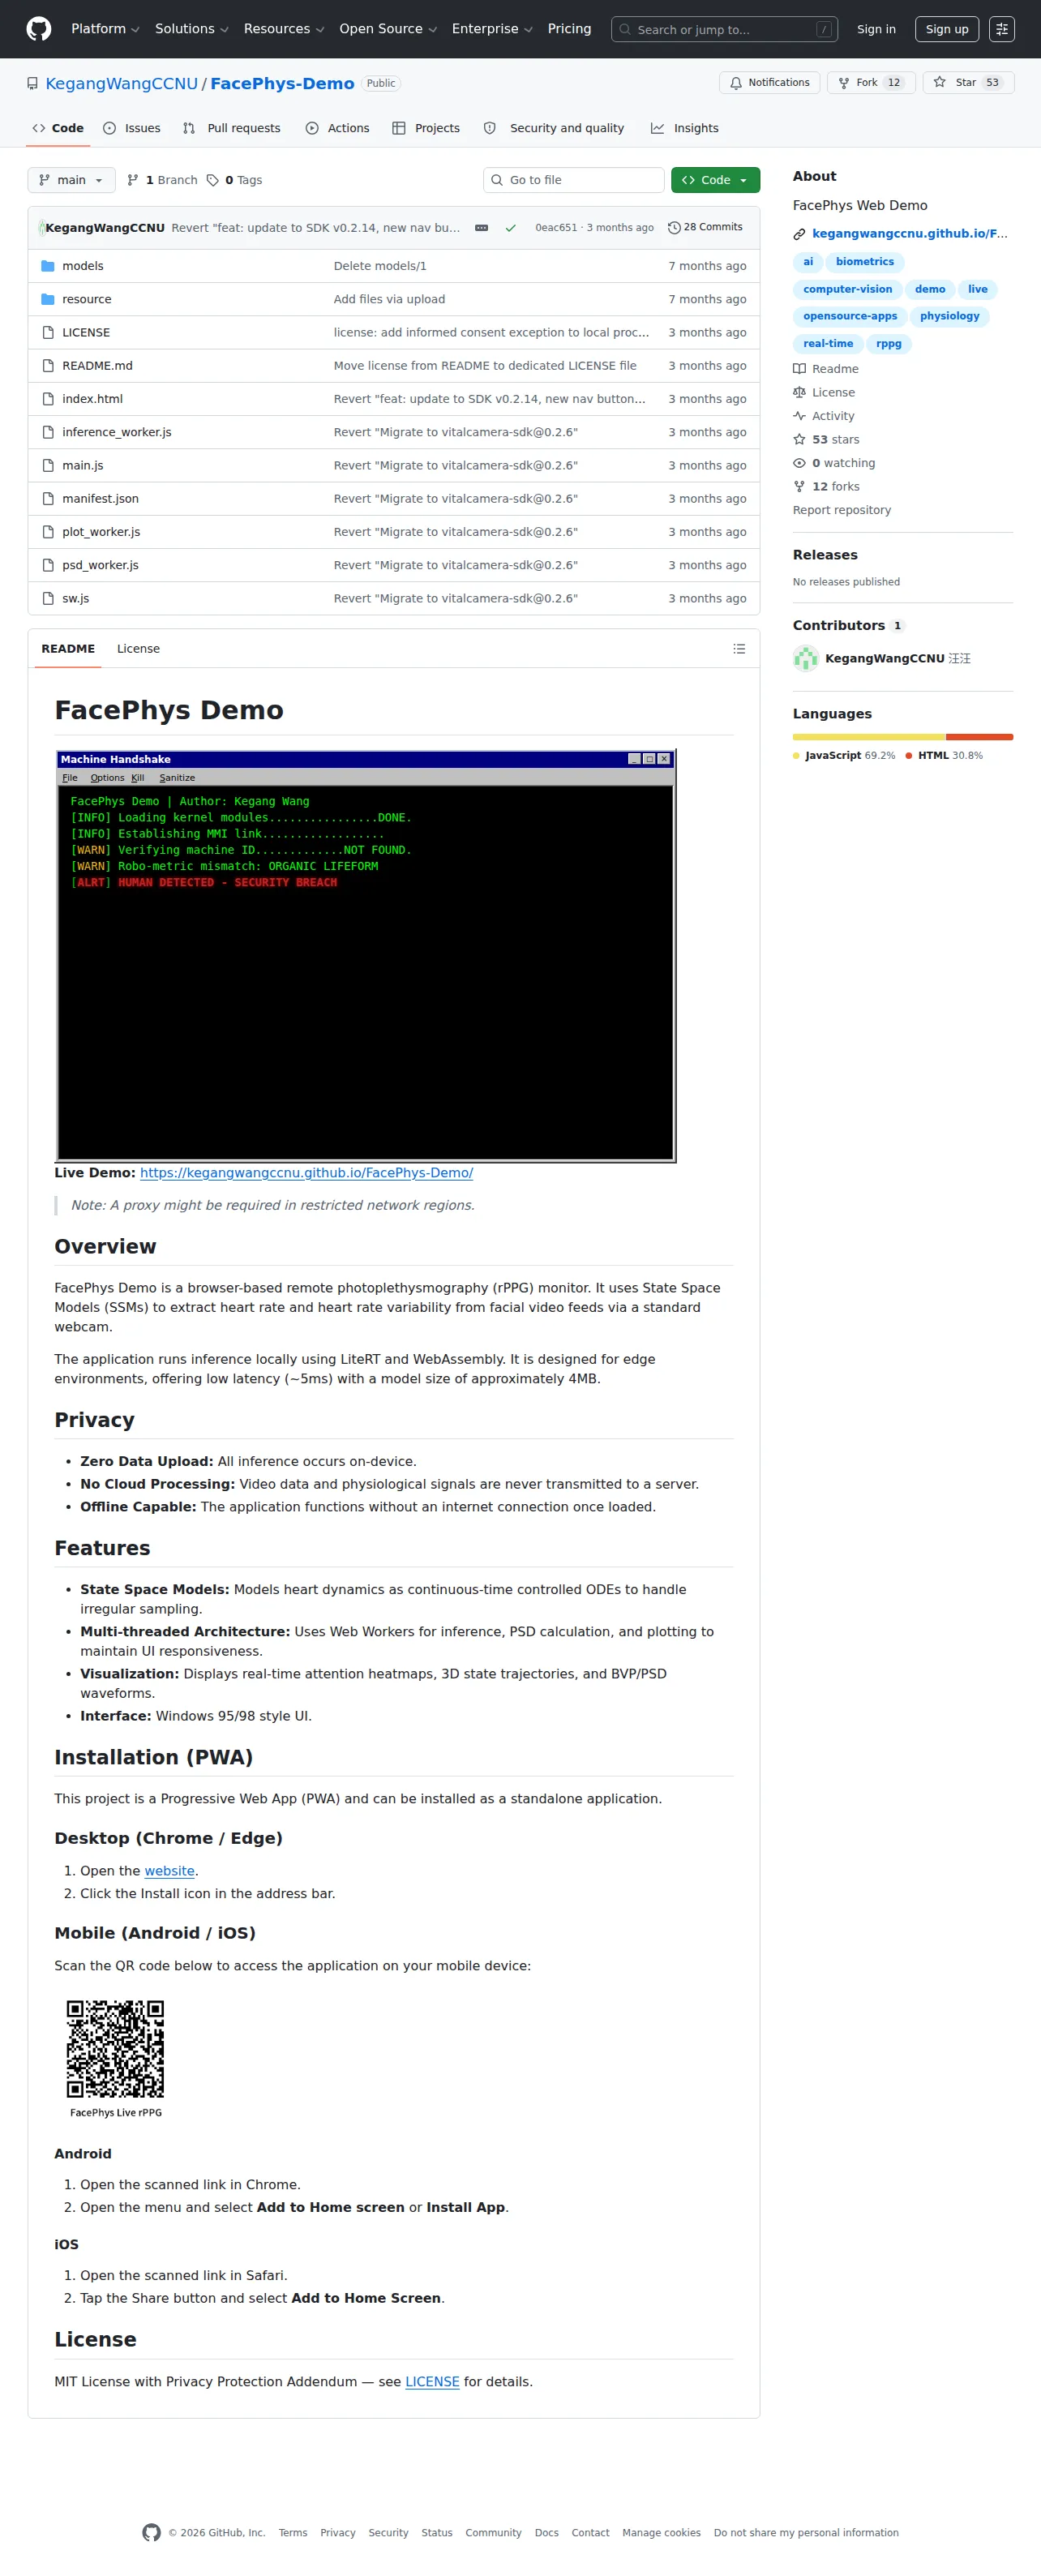The width and height of the screenshot is (1041, 2576).
Task: Open the Pricing link
Action: pos(569,29)
